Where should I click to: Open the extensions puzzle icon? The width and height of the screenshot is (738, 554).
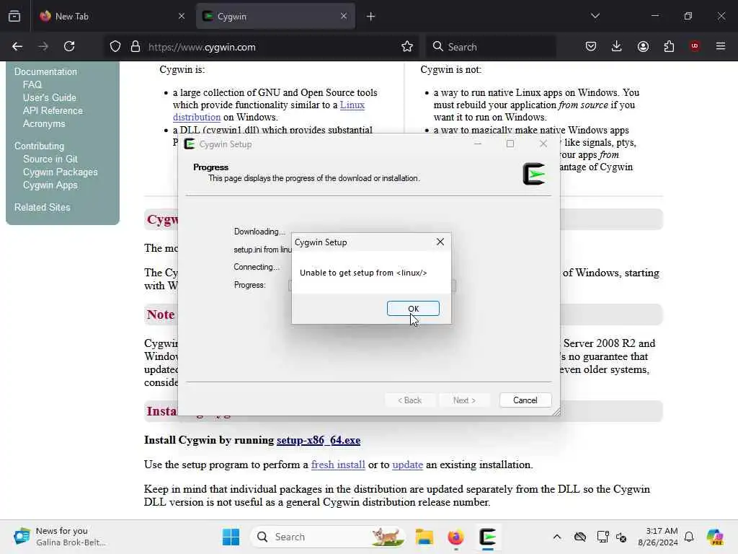click(x=669, y=46)
